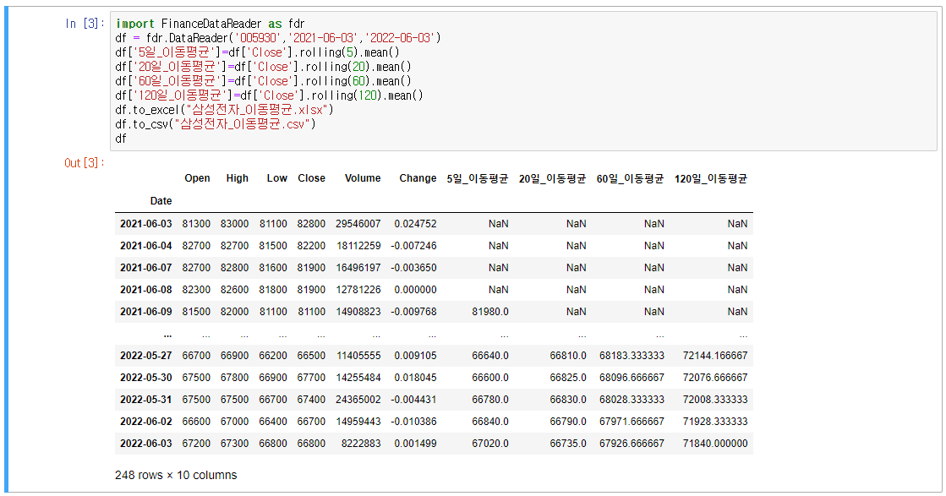Viewport: 946px width, 496px height.
Task: Click volume value 18112259
Action: tap(358, 246)
